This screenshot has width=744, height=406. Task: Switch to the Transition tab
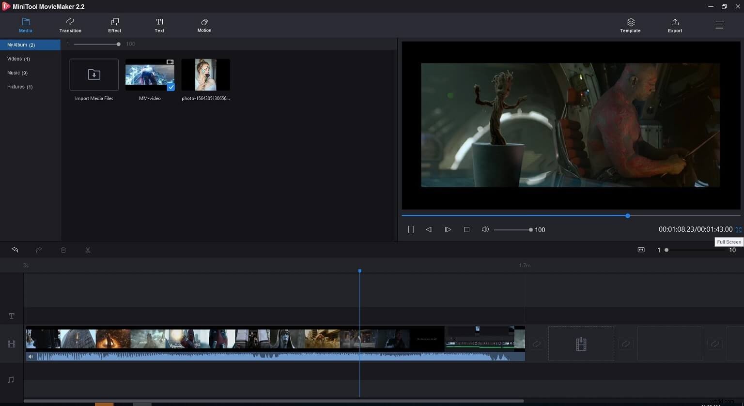point(70,25)
